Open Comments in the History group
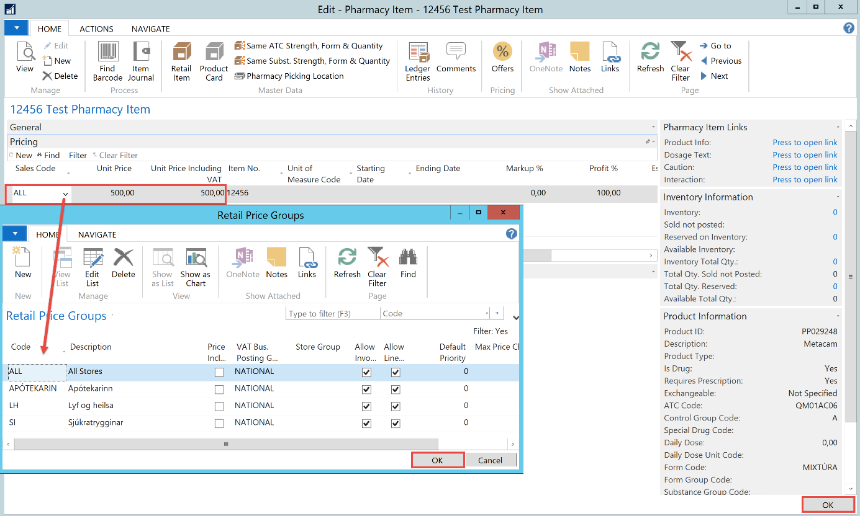This screenshot has width=860, height=516. coord(456,58)
